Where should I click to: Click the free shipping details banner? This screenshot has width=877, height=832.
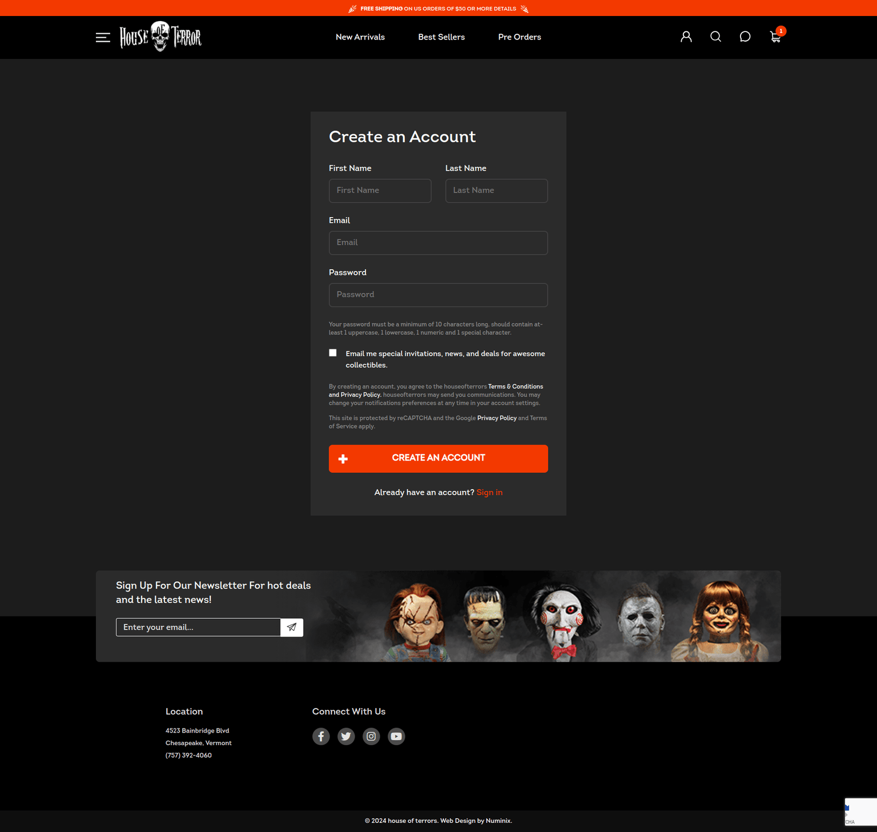pyautogui.click(x=438, y=8)
